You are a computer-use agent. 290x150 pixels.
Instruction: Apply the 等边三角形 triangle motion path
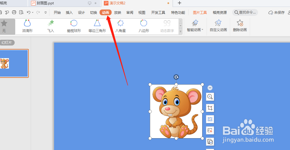pyautogui.click(x=97, y=26)
